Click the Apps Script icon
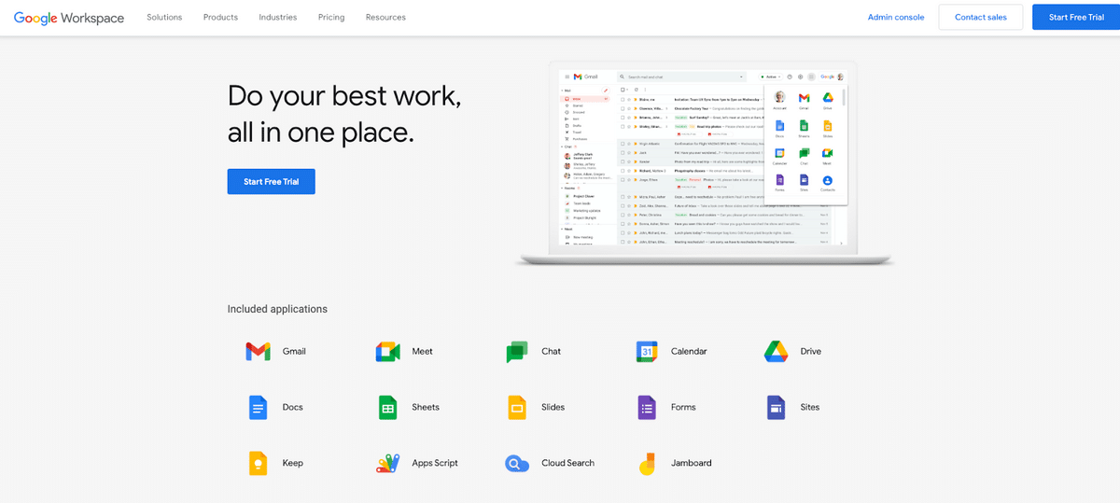This screenshot has width=1120, height=503. [387, 463]
